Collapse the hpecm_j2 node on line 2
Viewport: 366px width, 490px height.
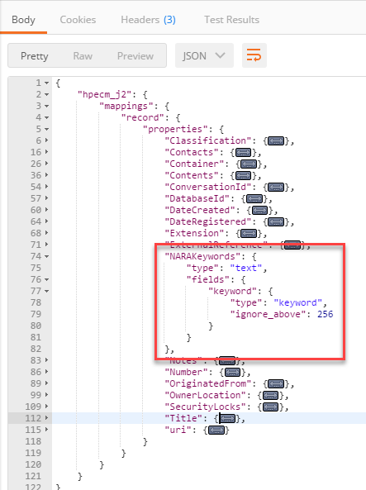point(46,94)
